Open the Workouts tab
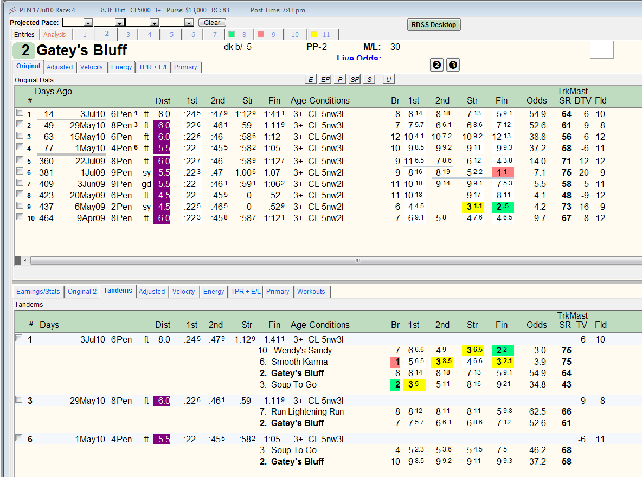642x477 pixels. tap(311, 292)
